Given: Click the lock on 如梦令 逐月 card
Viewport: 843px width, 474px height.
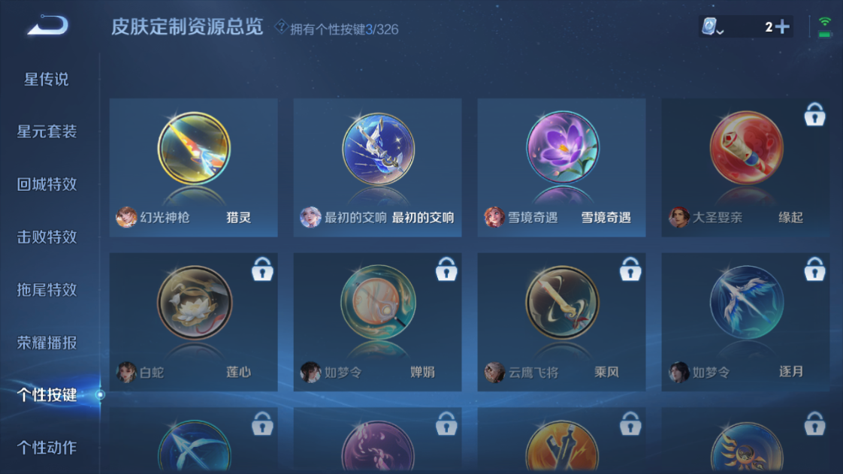Looking at the screenshot, I should (814, 269).
